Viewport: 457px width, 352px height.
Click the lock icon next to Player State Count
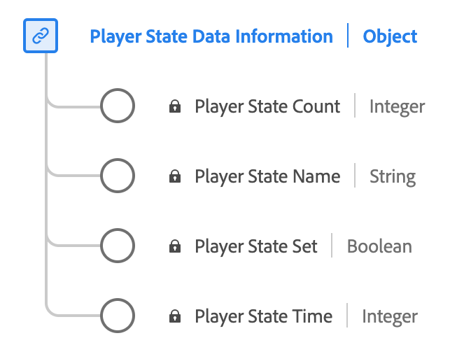[x=175, y=107]
